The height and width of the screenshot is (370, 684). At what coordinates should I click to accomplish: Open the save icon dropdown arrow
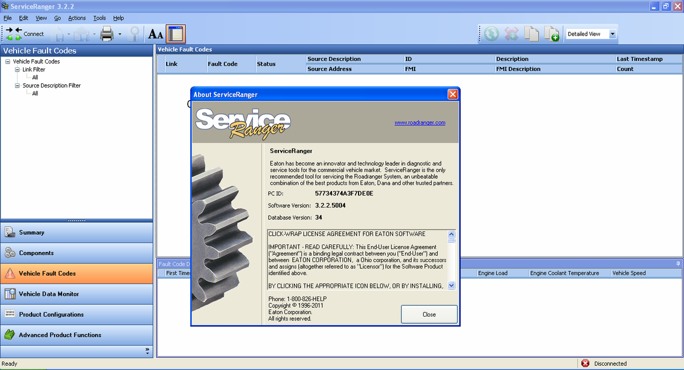(68, 34)
